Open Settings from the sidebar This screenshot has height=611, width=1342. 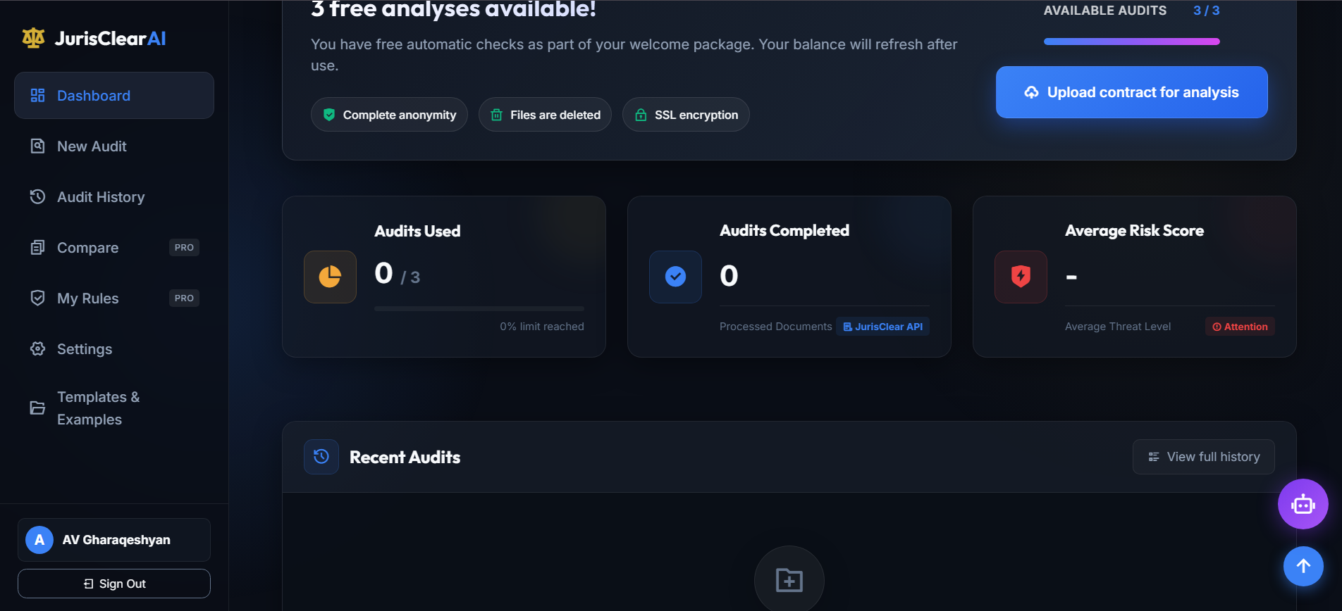pos(114,349)
